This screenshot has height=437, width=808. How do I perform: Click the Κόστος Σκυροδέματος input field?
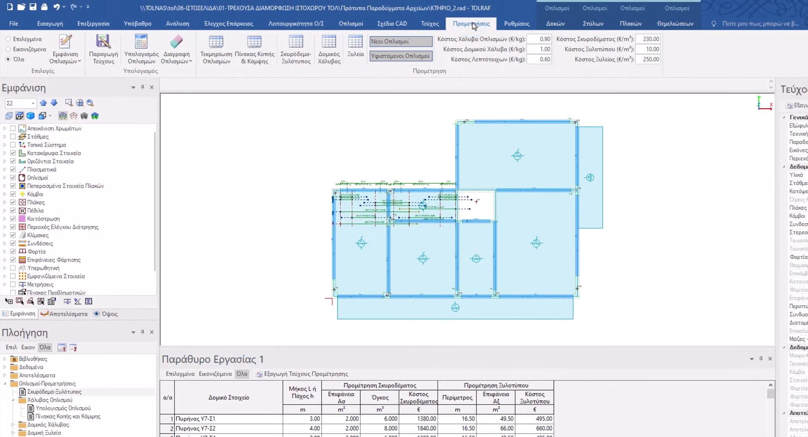pos(648,39)
